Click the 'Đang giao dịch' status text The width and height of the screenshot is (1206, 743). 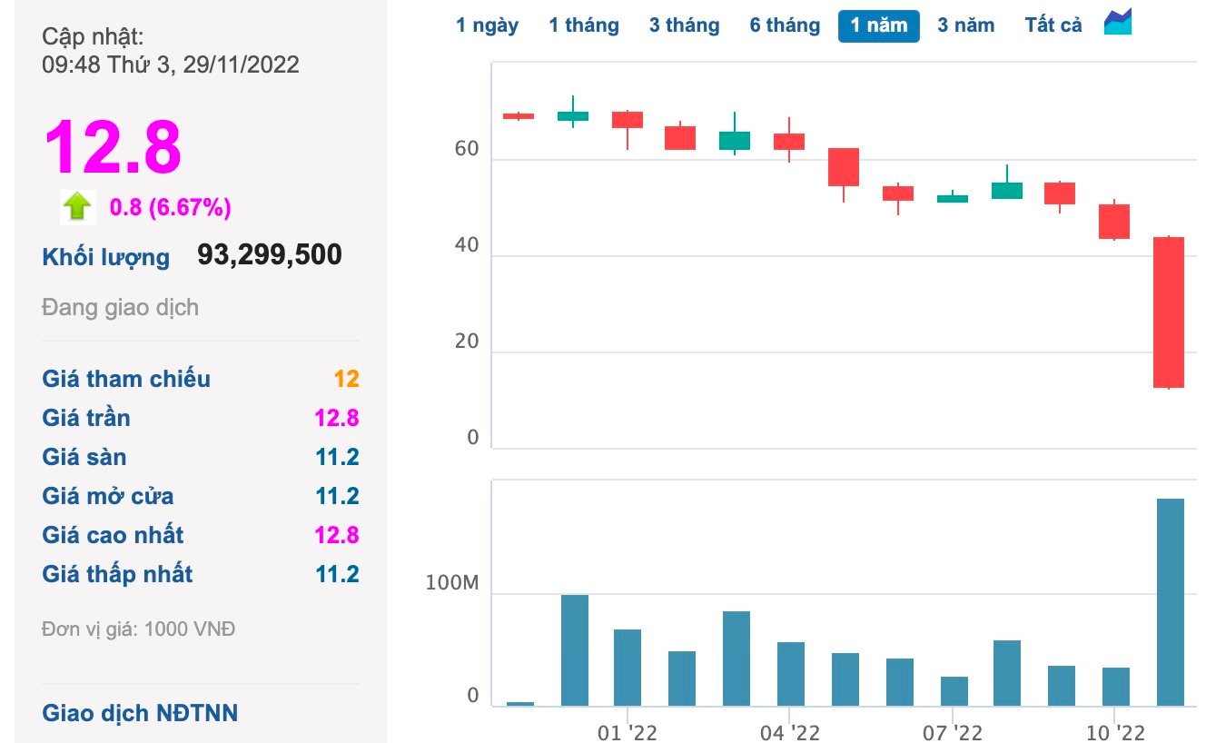point(120,308)
